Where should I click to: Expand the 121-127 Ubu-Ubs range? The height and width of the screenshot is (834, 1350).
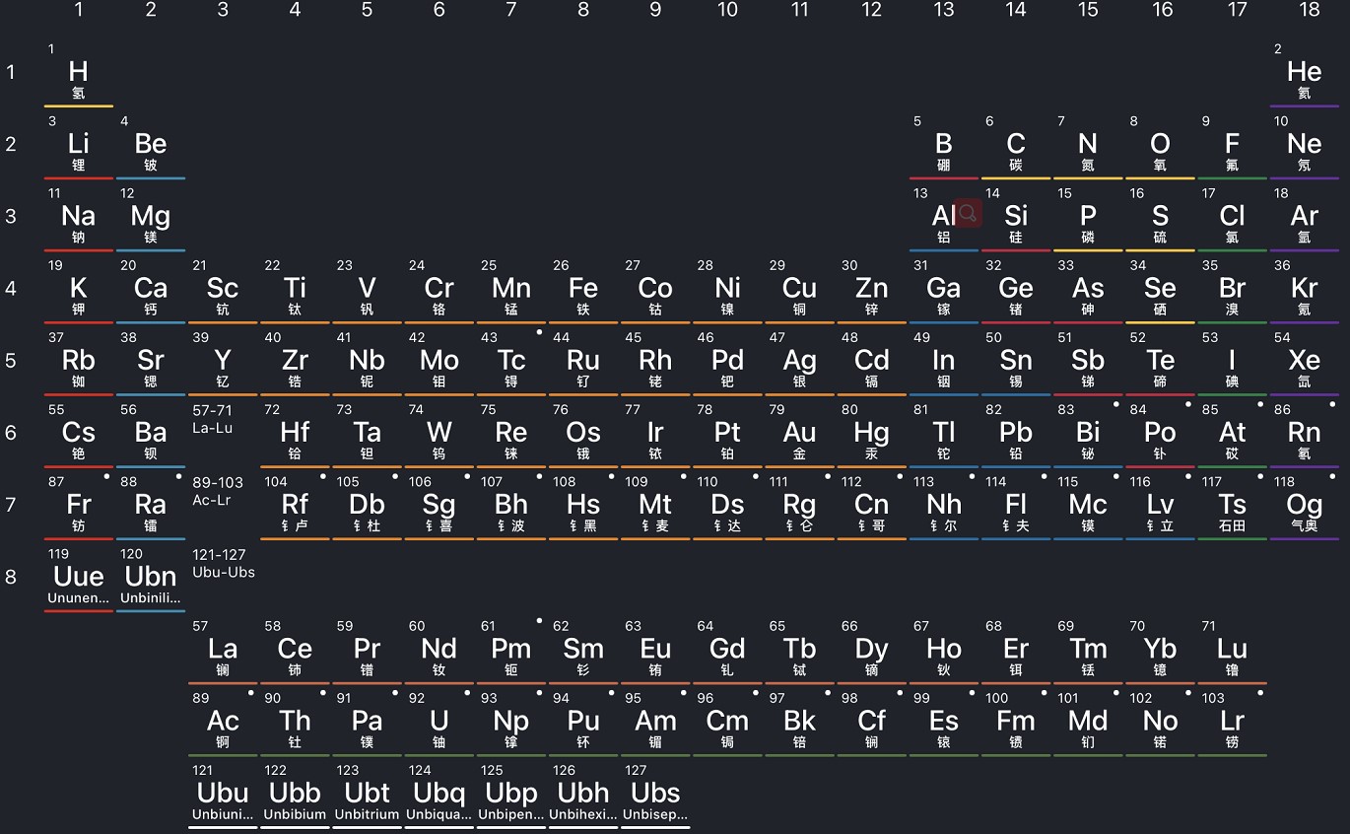(223, 563)
